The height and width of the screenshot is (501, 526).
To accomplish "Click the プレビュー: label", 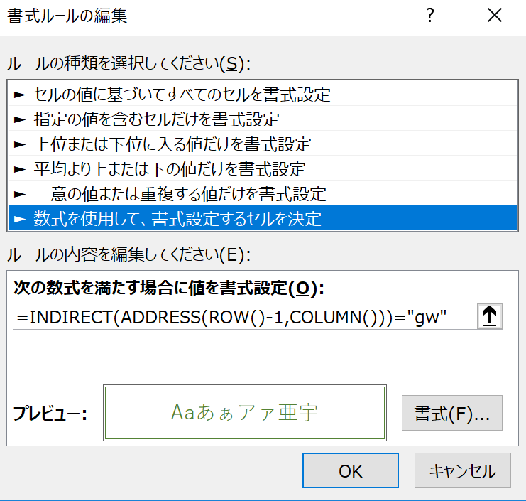I will coord(50,413).
